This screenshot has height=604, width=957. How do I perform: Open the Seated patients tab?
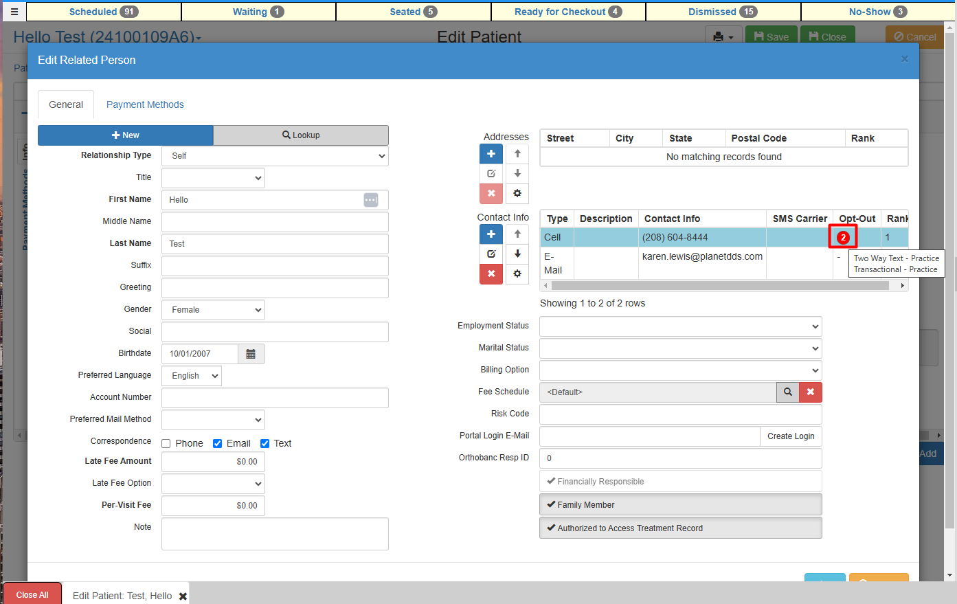point(414,12)
